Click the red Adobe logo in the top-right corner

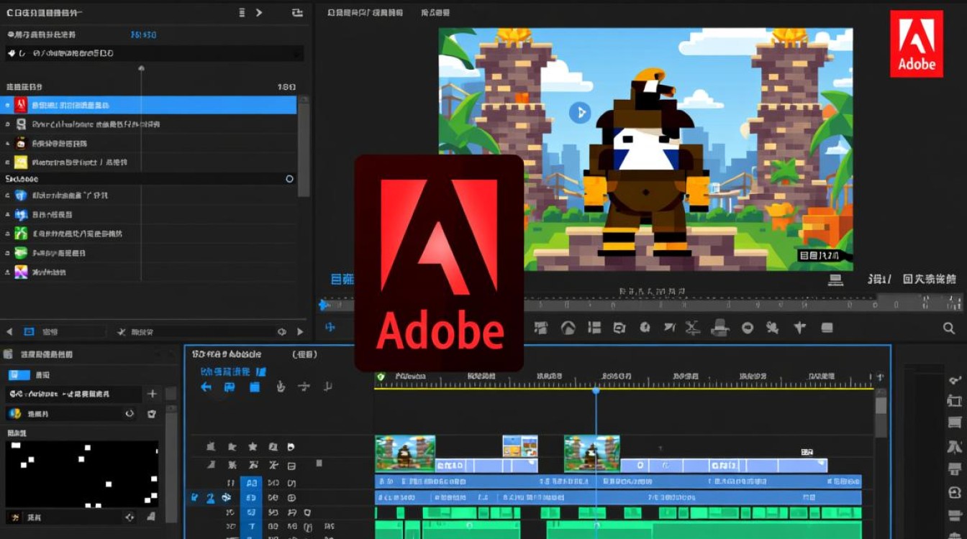click(917, 44)
